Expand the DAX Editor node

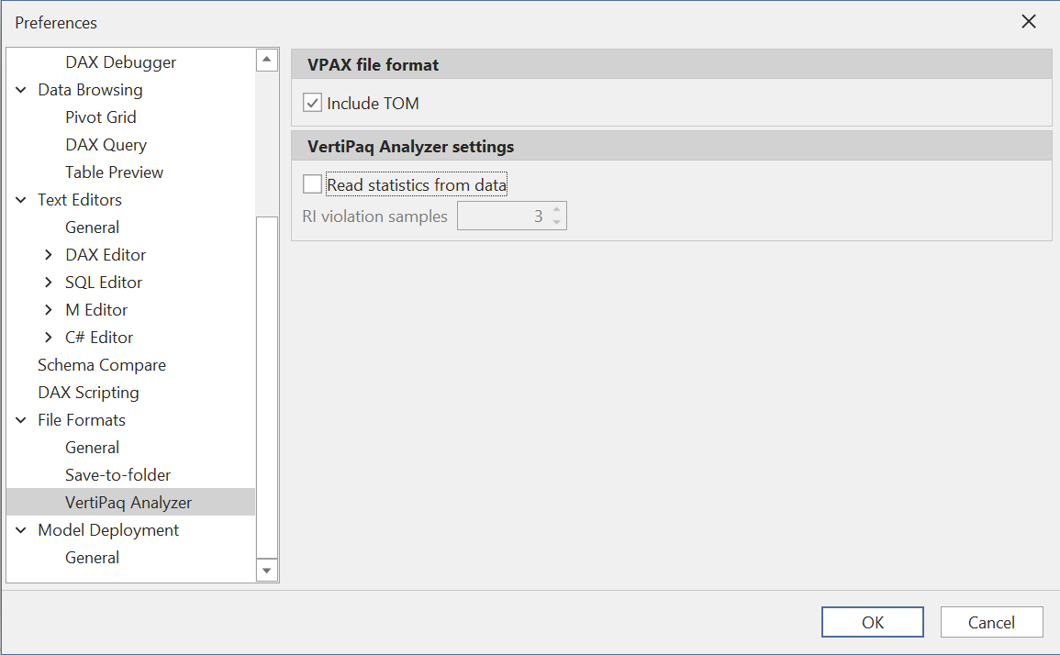click(x=48, y=255)
